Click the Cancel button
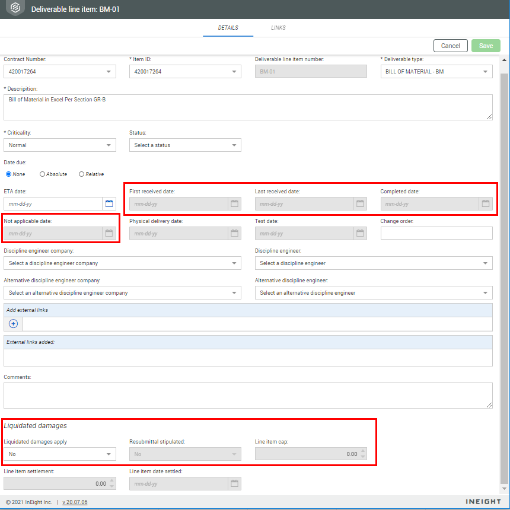510x510 pixels. 450,46
